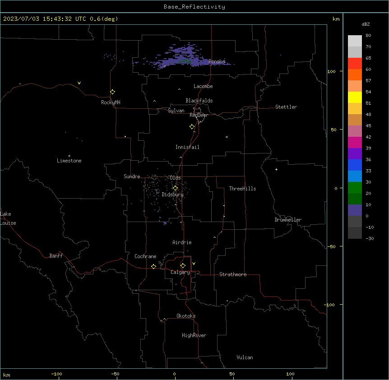389x380 pixels.
Task: Select the dark orange swatch between 60 and 57
Action: pyautogui.click(x=355, y=74)
